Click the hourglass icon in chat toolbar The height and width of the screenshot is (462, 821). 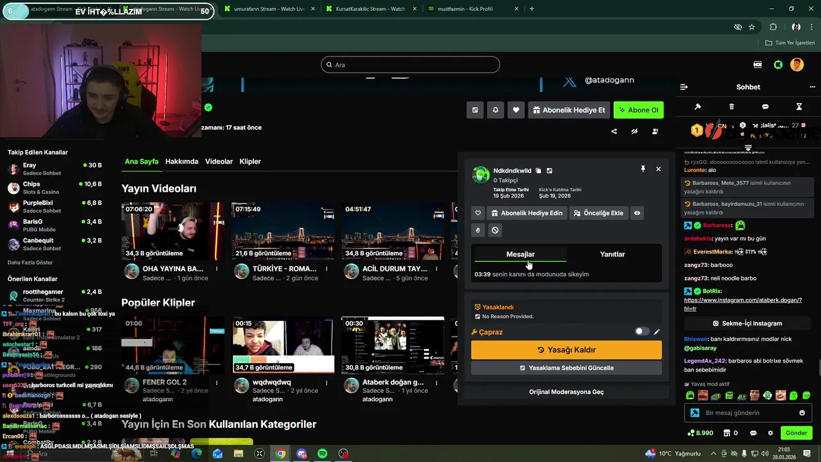click(799, 107)
